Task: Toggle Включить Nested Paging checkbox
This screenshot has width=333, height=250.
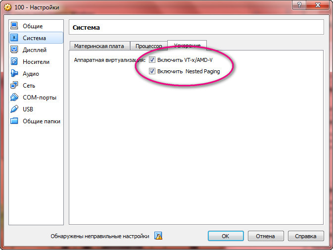Action: [x=152, y=71]
